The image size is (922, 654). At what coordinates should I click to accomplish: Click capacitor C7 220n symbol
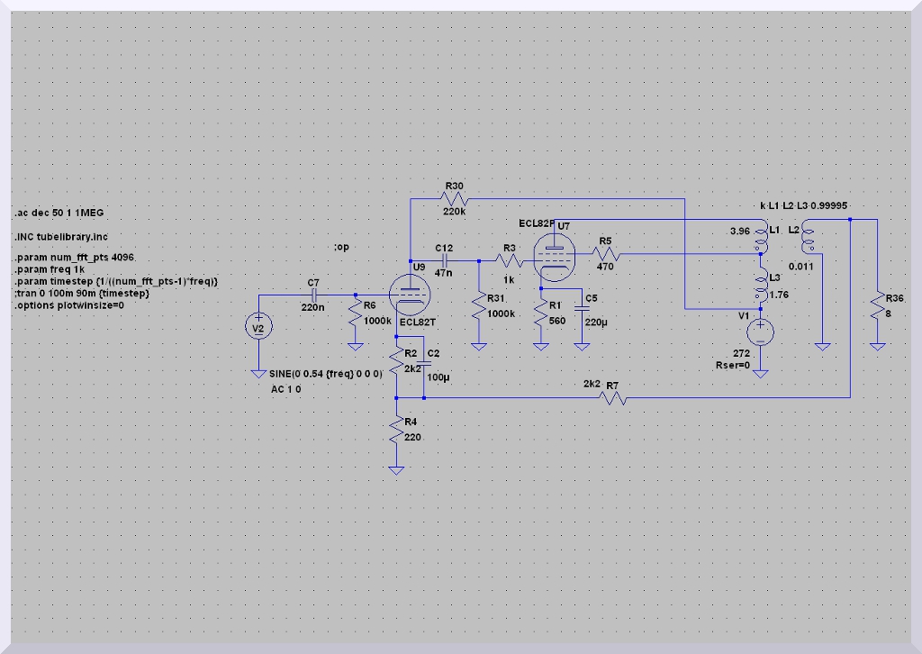315,294
